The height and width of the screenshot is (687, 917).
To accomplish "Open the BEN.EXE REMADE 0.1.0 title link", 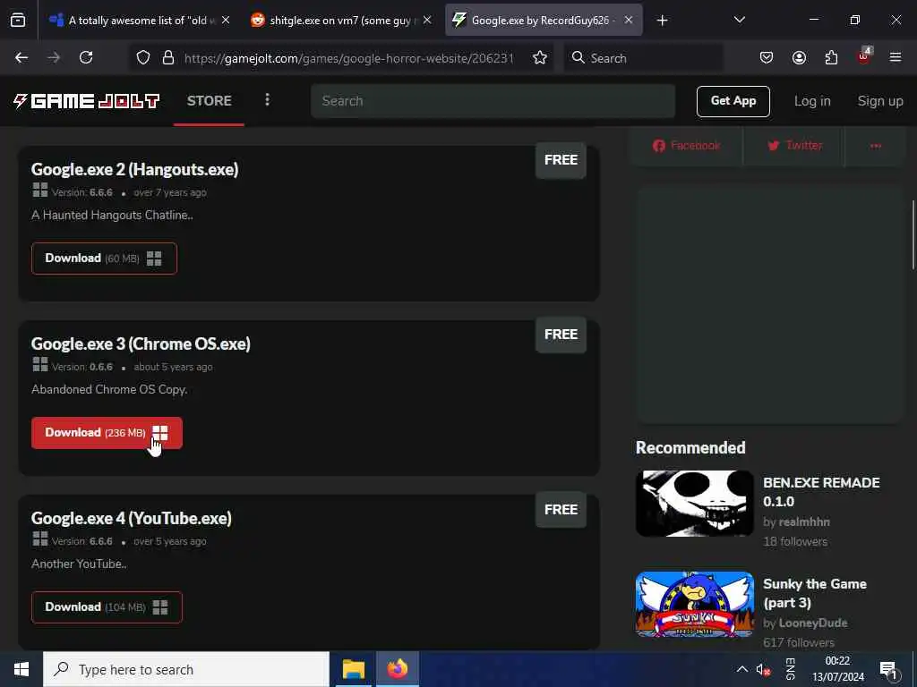I will [821, 492].
